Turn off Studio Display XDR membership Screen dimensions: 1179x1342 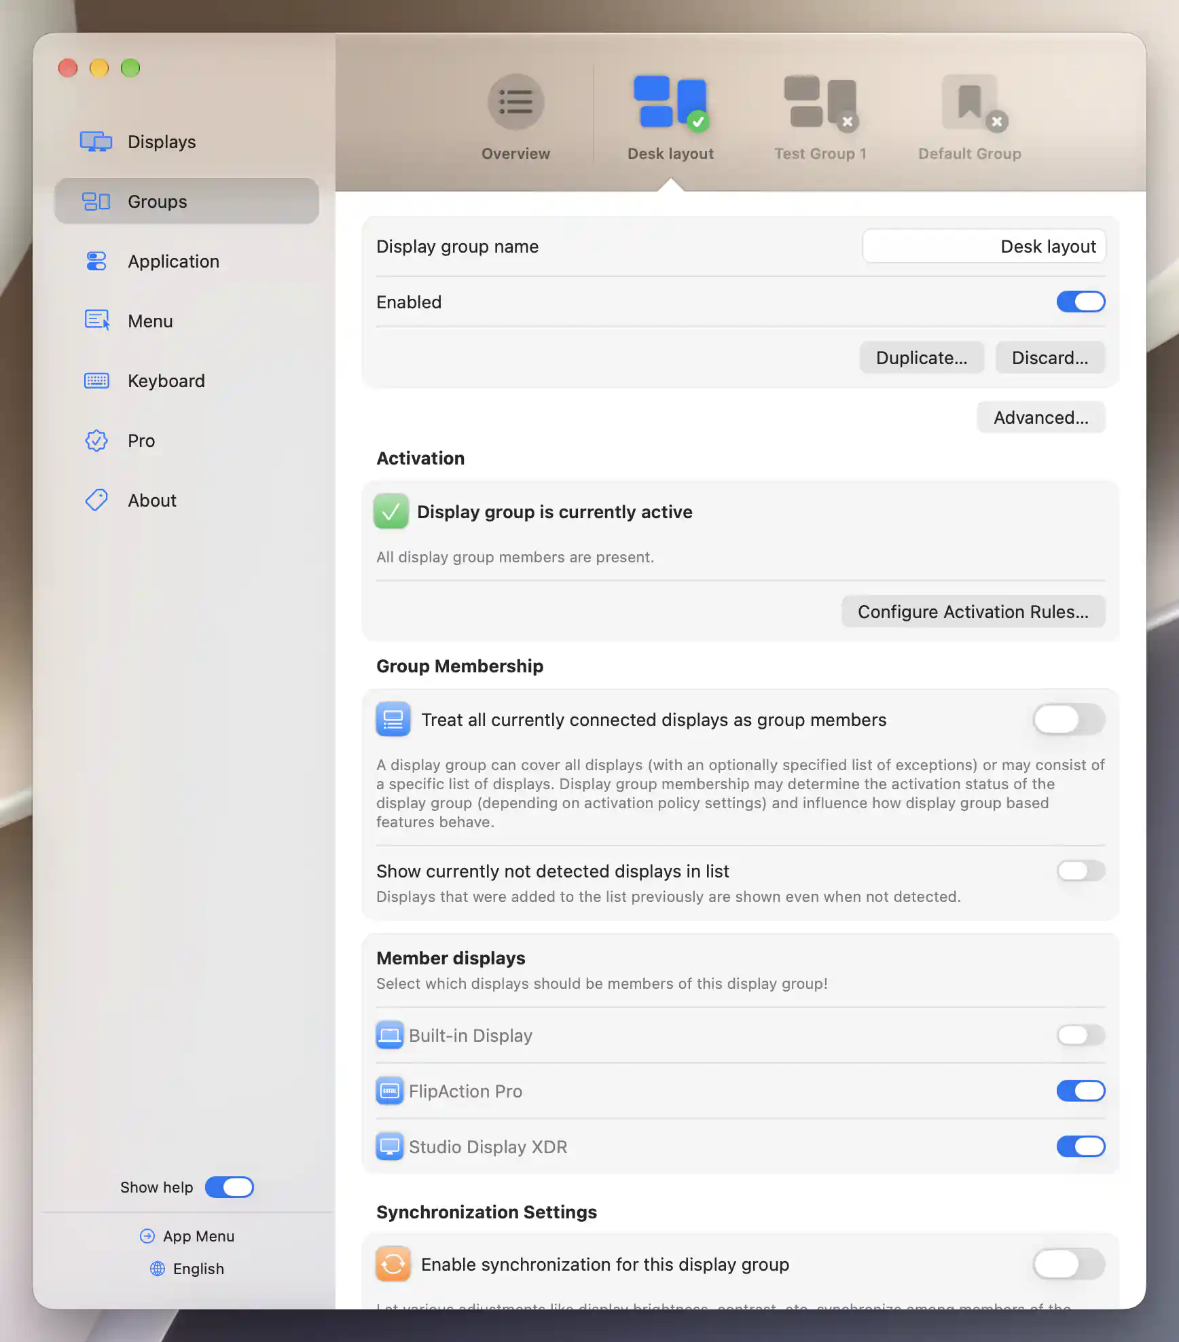coord(1081,1146)
